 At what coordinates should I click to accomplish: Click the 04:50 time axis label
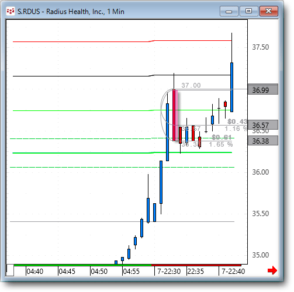[99, 271]
